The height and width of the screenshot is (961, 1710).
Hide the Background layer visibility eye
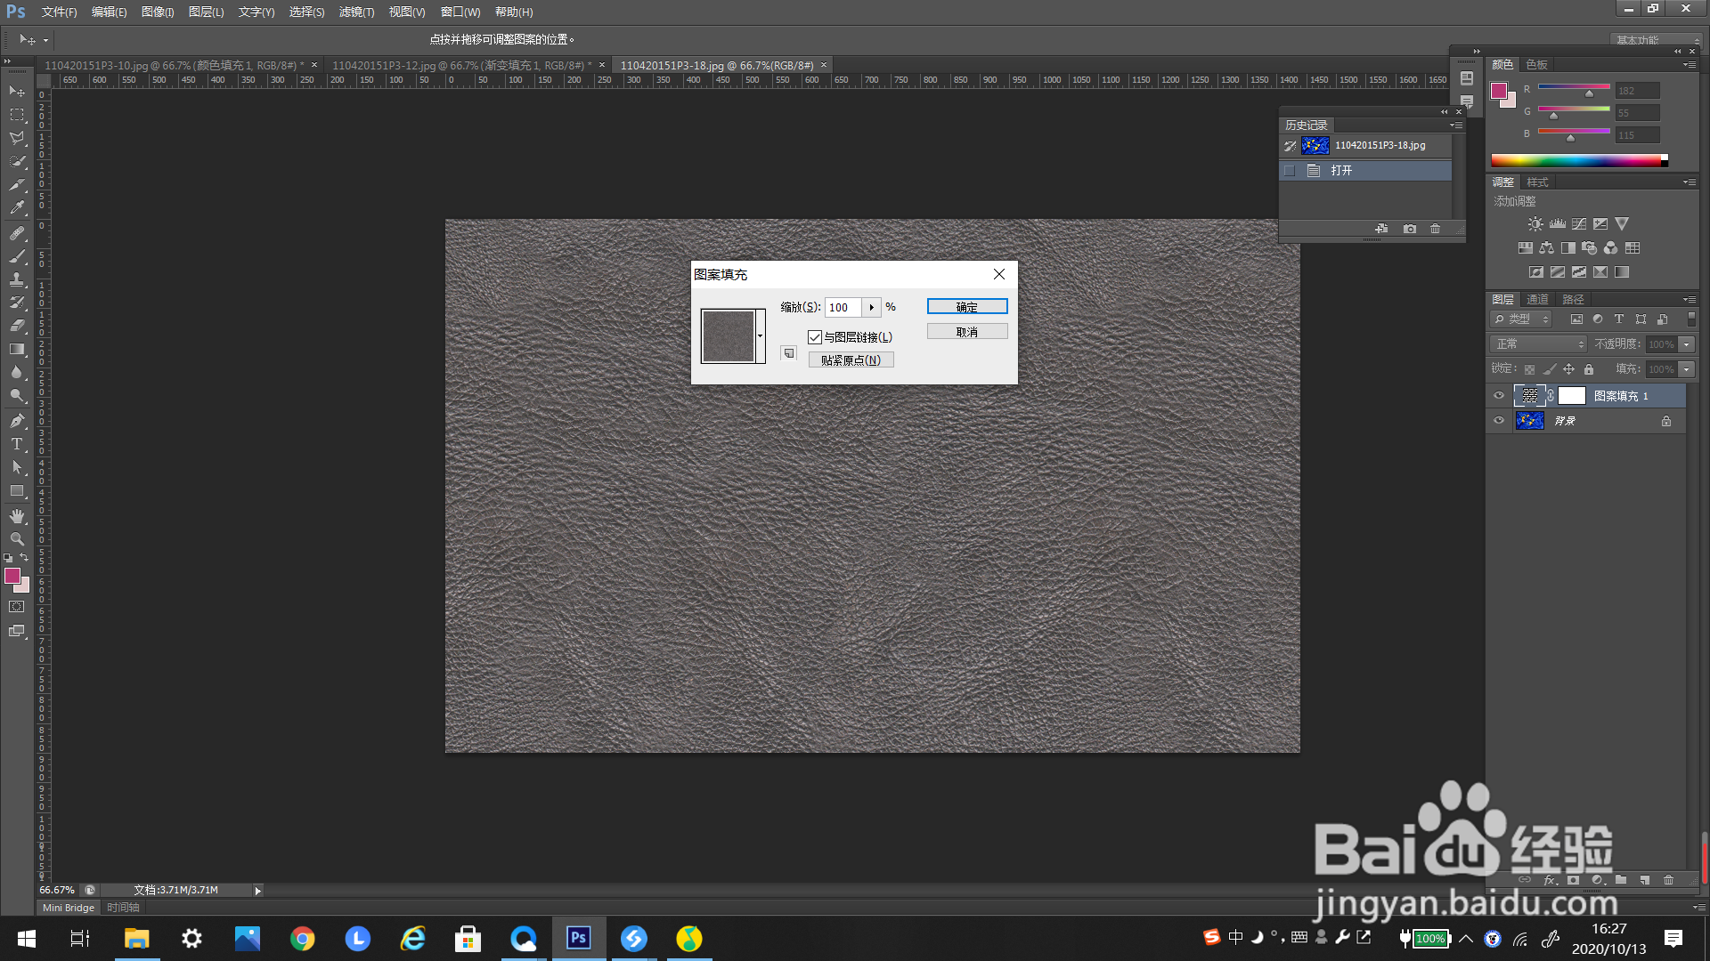coord(1499,421)
